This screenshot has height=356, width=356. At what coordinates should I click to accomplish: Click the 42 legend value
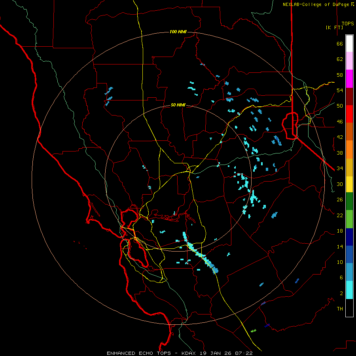pyautogui.click(x=340, y=137)
